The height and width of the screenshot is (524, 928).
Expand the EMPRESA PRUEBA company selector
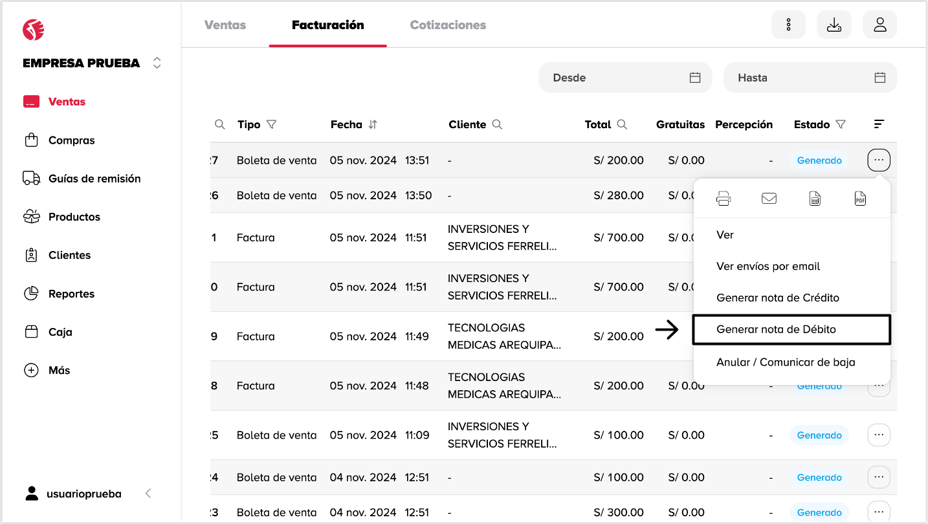point(157,63)
